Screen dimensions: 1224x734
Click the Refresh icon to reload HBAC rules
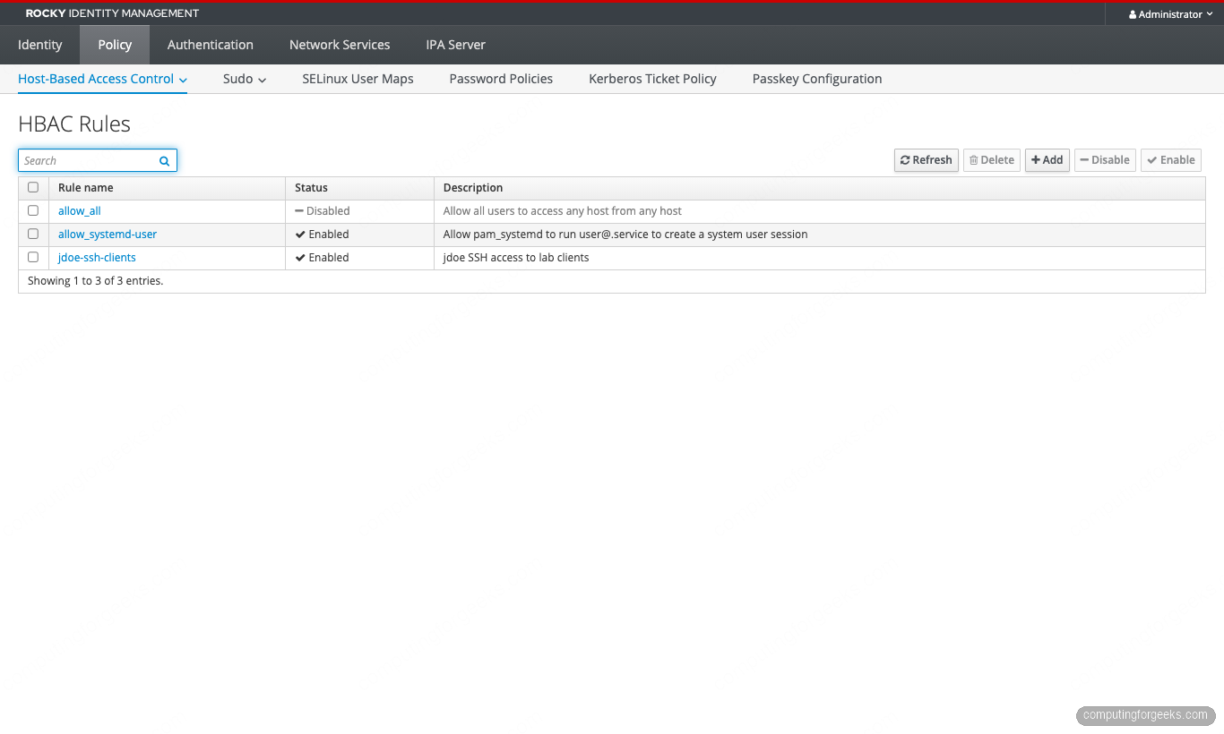908,159
